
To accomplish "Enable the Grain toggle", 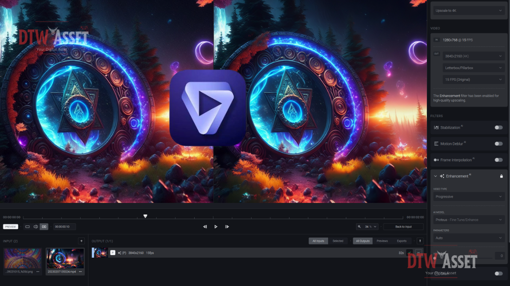I will coord(499,274).
